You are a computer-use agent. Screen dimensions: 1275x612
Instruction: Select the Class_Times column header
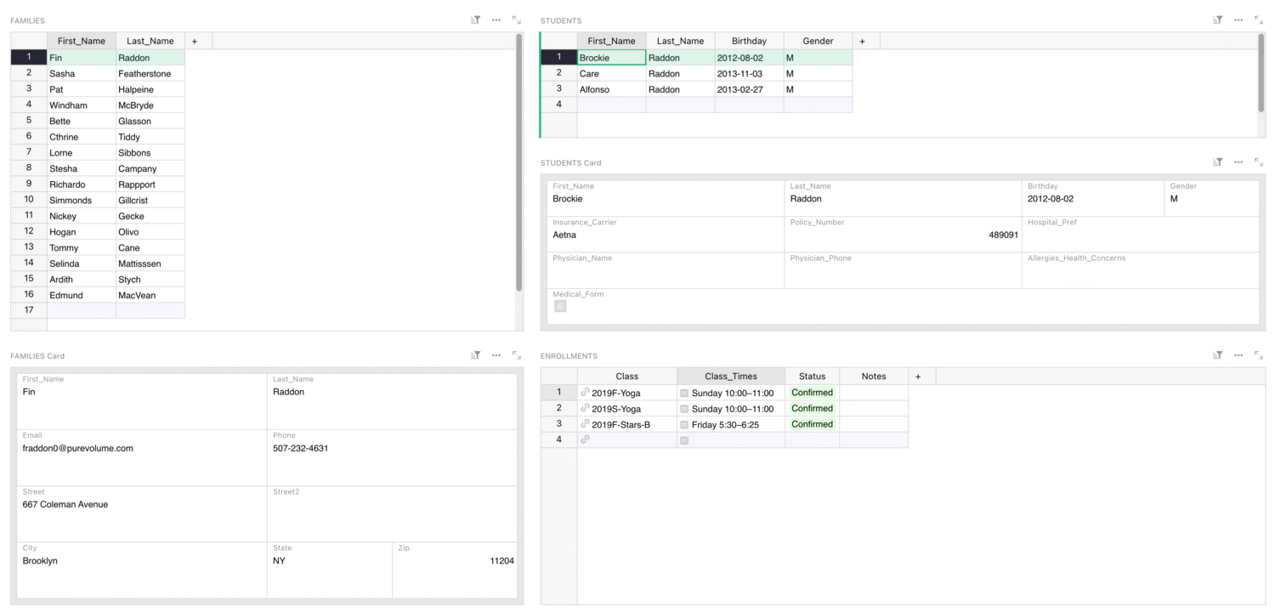pyautogui.click(x=731, y=376)
